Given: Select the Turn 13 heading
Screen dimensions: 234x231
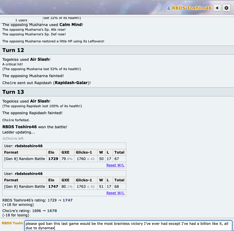Looking at the screenshot, I should click(13, 92).
